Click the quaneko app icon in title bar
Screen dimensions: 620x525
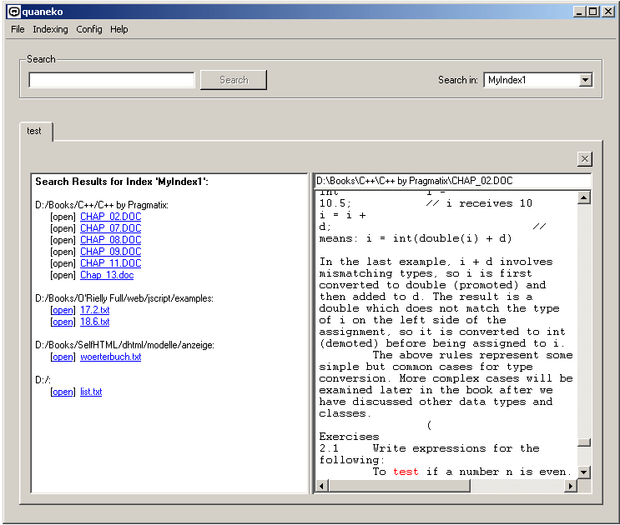tap(13, 12)
